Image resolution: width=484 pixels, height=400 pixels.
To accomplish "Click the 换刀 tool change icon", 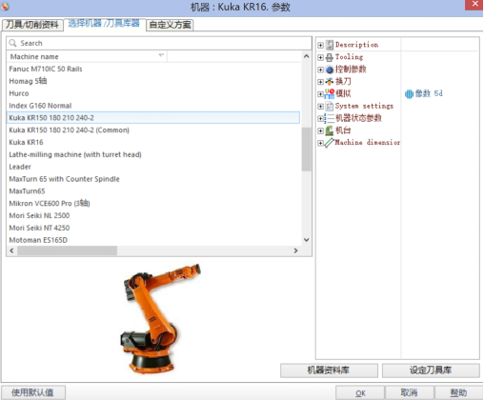I will [x=330, y=82].
